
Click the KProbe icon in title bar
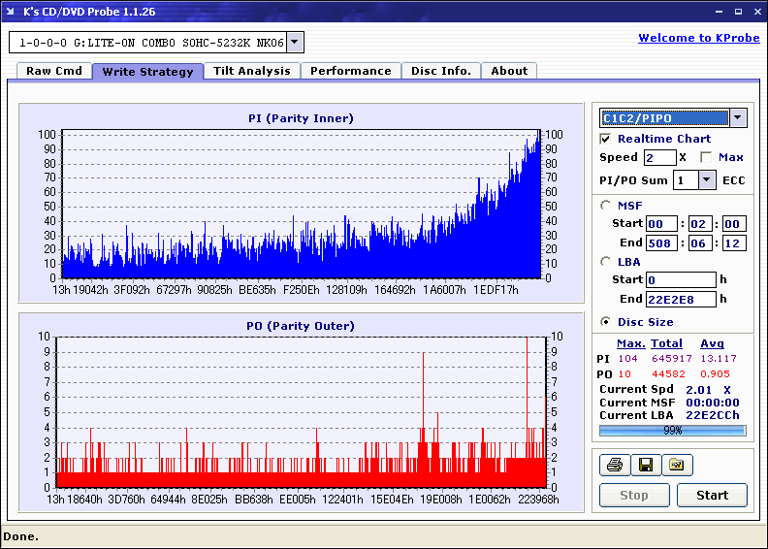pyautogui.click(x=12, y=12)
